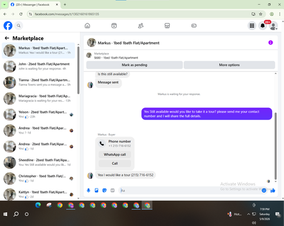The image size is (284, 226).
Task: Select the Messenger | Facebook tab
Action: 34,5
